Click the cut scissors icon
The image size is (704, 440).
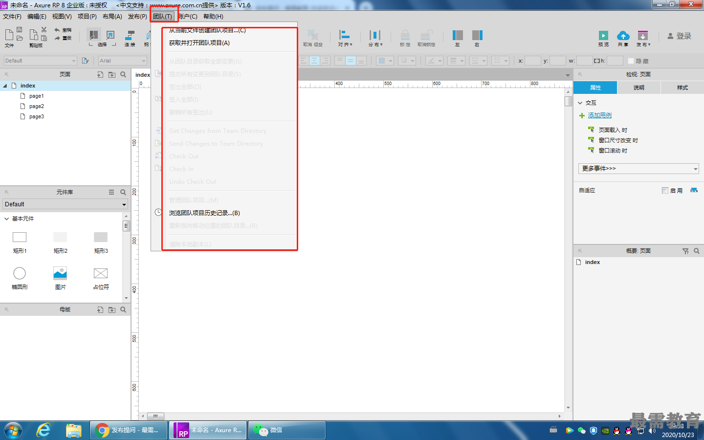[x=44, y=30]
